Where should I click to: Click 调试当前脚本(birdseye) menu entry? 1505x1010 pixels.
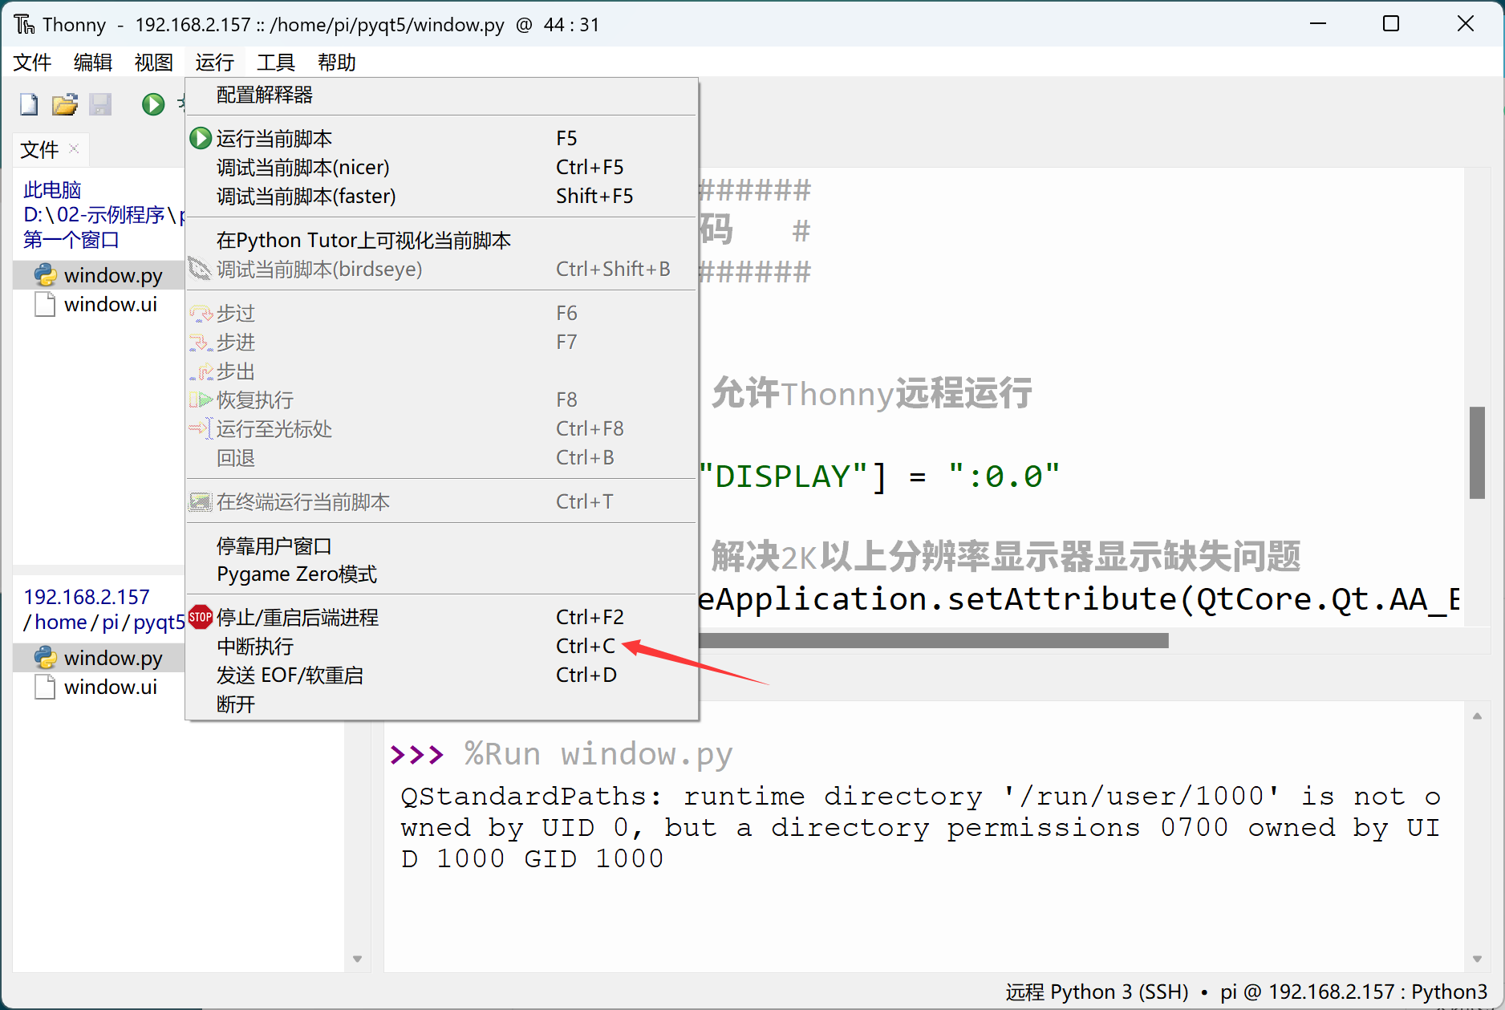click(x=441, y=270)
